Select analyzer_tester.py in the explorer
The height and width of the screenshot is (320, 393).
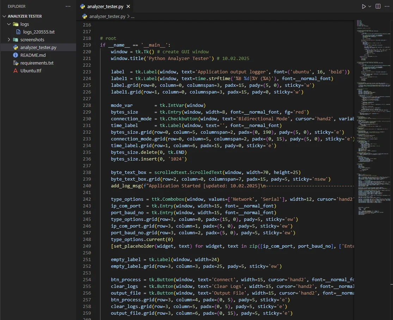pyautogui.click(x=38, y=47)
